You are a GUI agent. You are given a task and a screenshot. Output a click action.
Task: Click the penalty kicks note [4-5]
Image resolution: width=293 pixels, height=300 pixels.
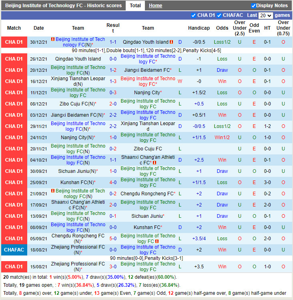(202, 51)
